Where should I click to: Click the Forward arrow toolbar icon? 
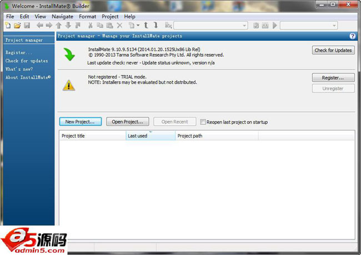49,25
